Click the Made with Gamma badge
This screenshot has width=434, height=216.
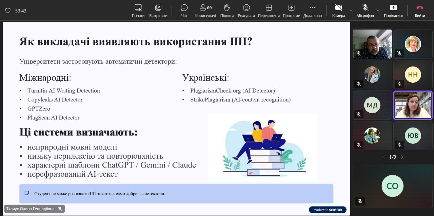click(328, 210)
